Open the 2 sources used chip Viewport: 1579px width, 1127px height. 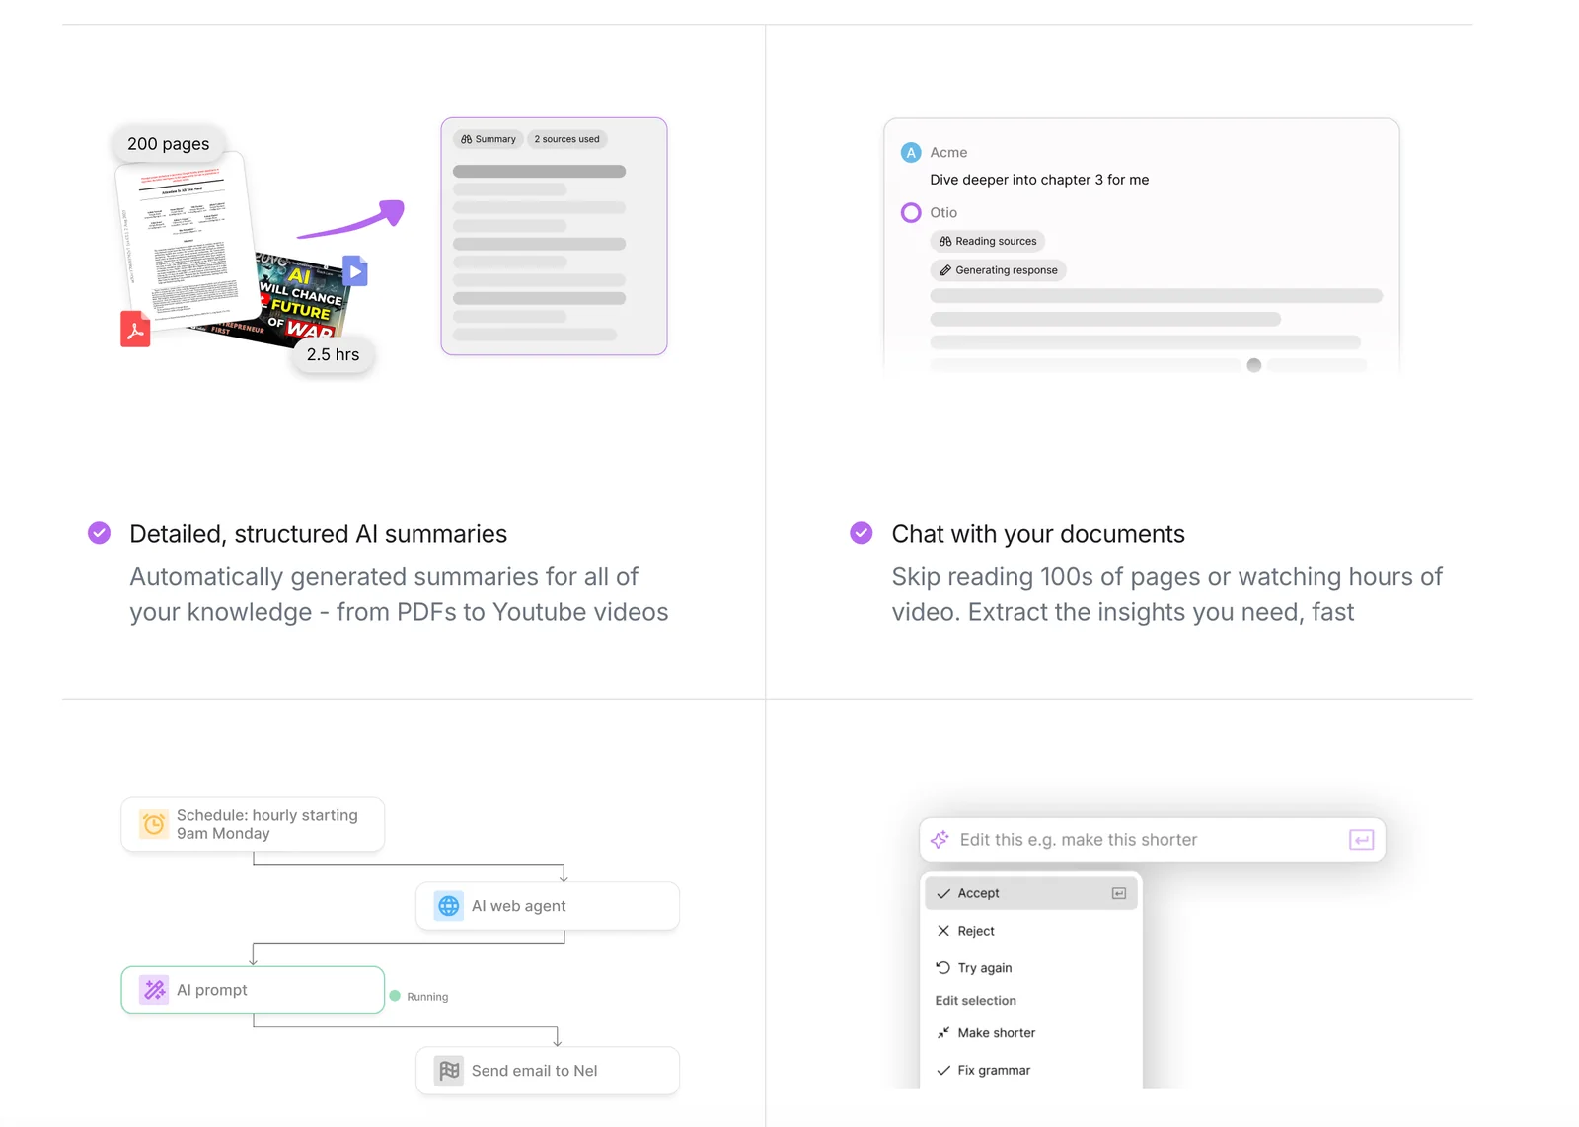coord(566,139)
